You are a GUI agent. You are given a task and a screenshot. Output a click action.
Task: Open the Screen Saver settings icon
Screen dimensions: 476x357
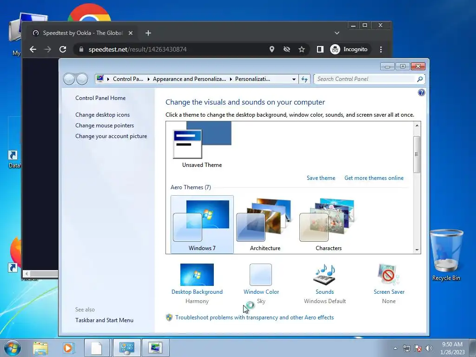tap(389, 274)
